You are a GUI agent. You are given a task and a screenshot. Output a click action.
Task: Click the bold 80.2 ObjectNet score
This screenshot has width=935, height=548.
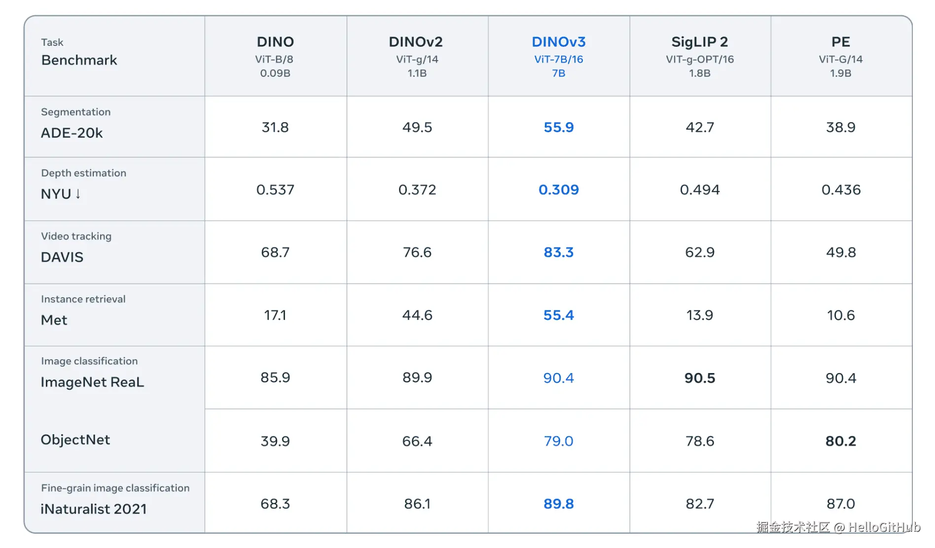[840, 441]
